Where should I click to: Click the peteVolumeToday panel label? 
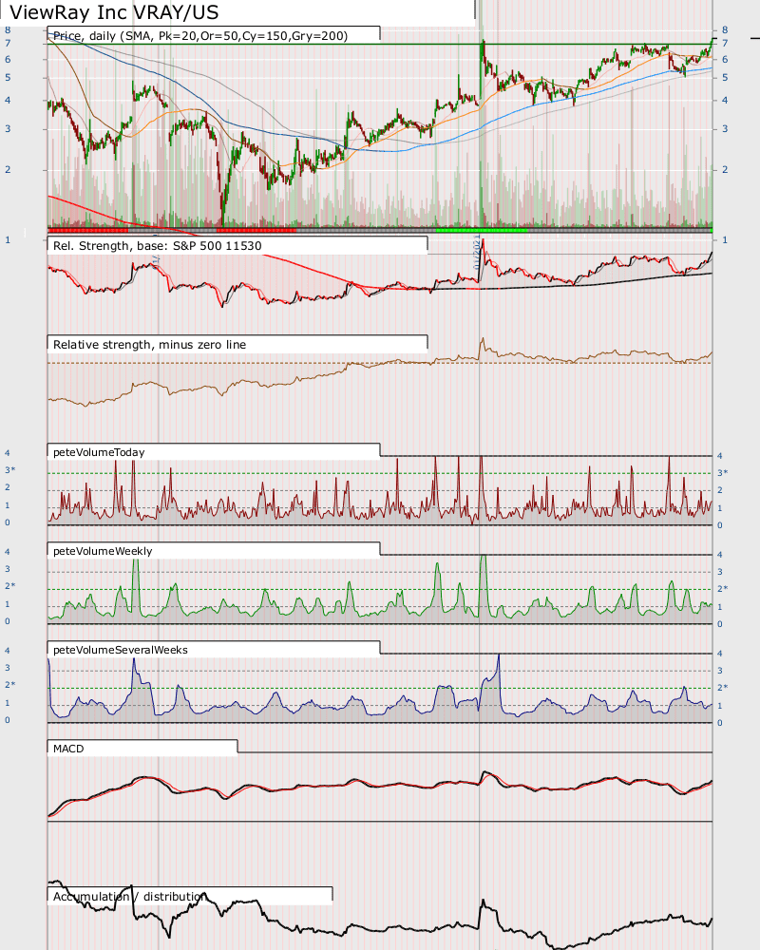click(x=99, y=452)
